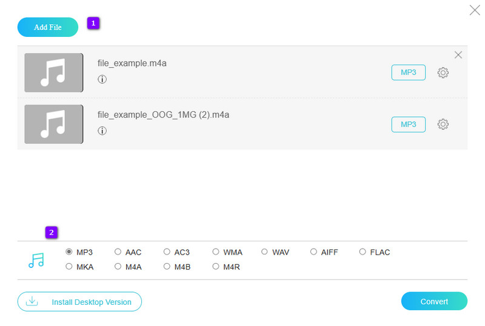Screen dimensions: 485x326
Task: Select the MP3 radio button
Action: tap(69, 252)
